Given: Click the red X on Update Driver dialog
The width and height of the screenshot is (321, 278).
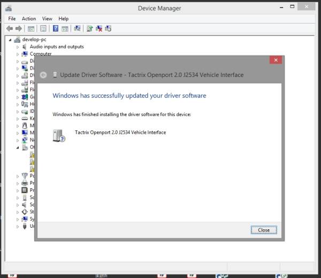Looking at the screenshot, I should 276,60.
